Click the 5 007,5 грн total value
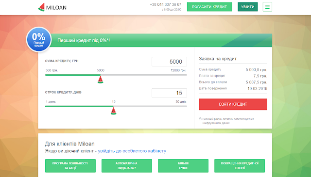The width and height of the screenshot is (311, 177). (x=257, y=82)
